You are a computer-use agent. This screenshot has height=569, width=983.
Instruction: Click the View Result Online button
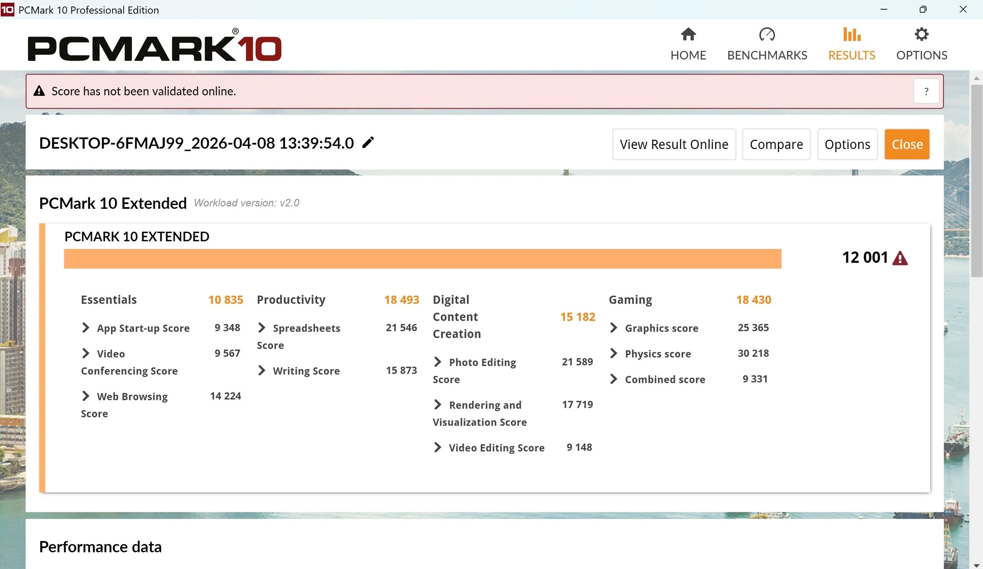point(674,144)
